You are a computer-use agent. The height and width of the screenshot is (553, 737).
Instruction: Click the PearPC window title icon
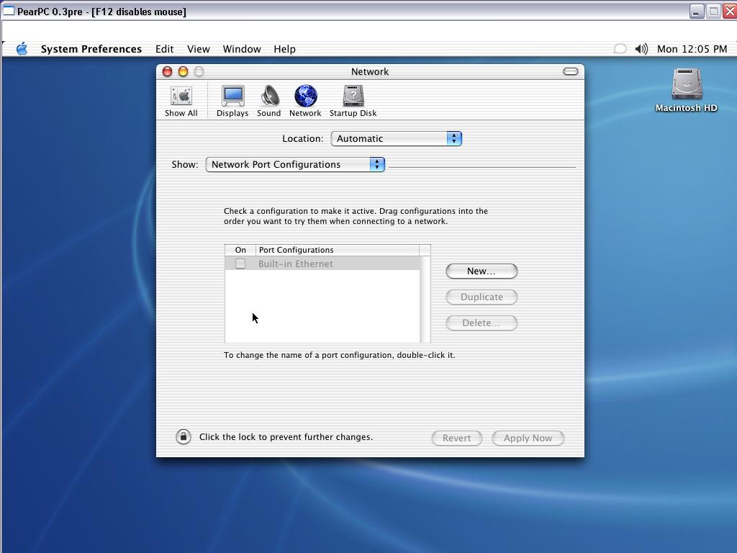pyautogui.click(x=9, y=11)
